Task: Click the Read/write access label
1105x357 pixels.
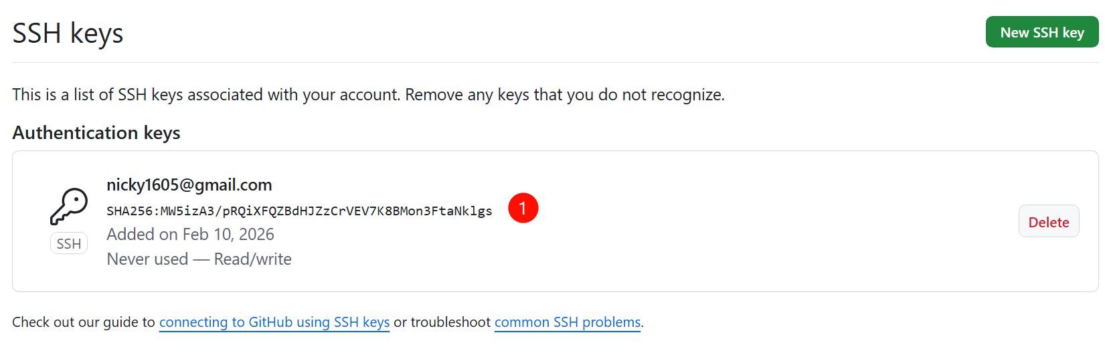Action: click(253, 259)
